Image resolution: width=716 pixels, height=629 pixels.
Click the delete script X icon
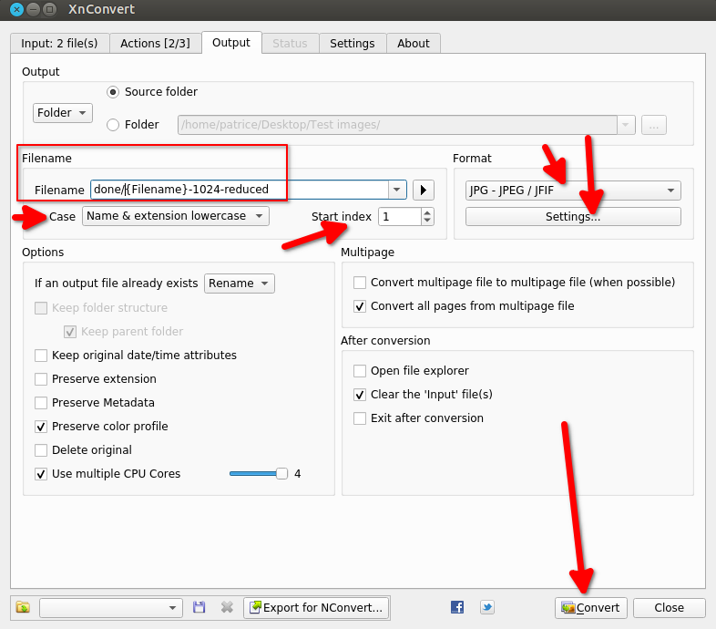(x=227, y=607)
